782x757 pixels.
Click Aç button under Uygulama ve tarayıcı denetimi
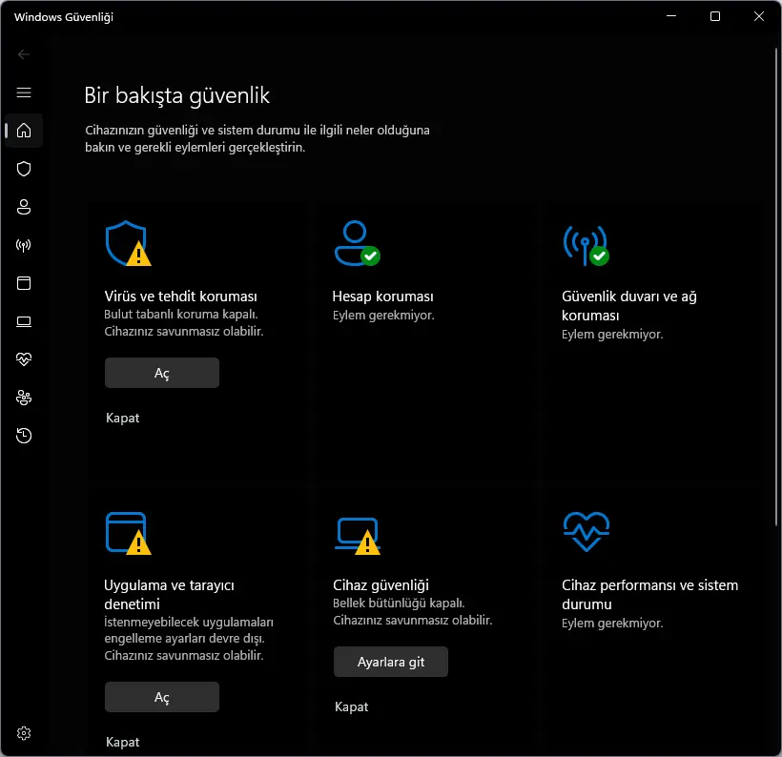click(x=161, y=697)
